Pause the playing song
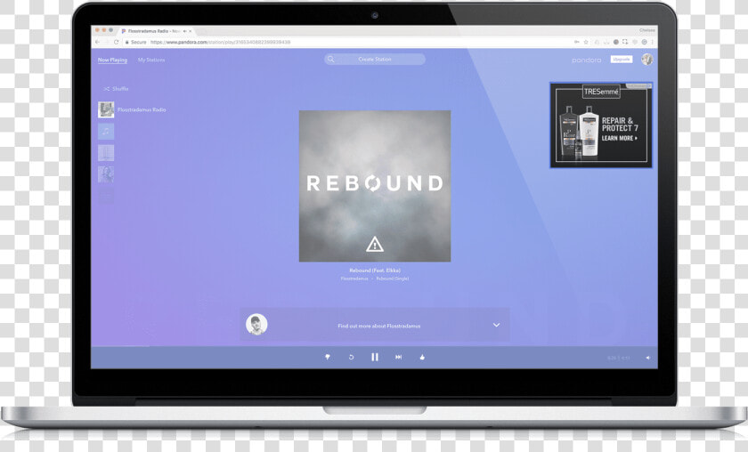The height and width of the screenshot is (452, 748). tap(375, 357)
